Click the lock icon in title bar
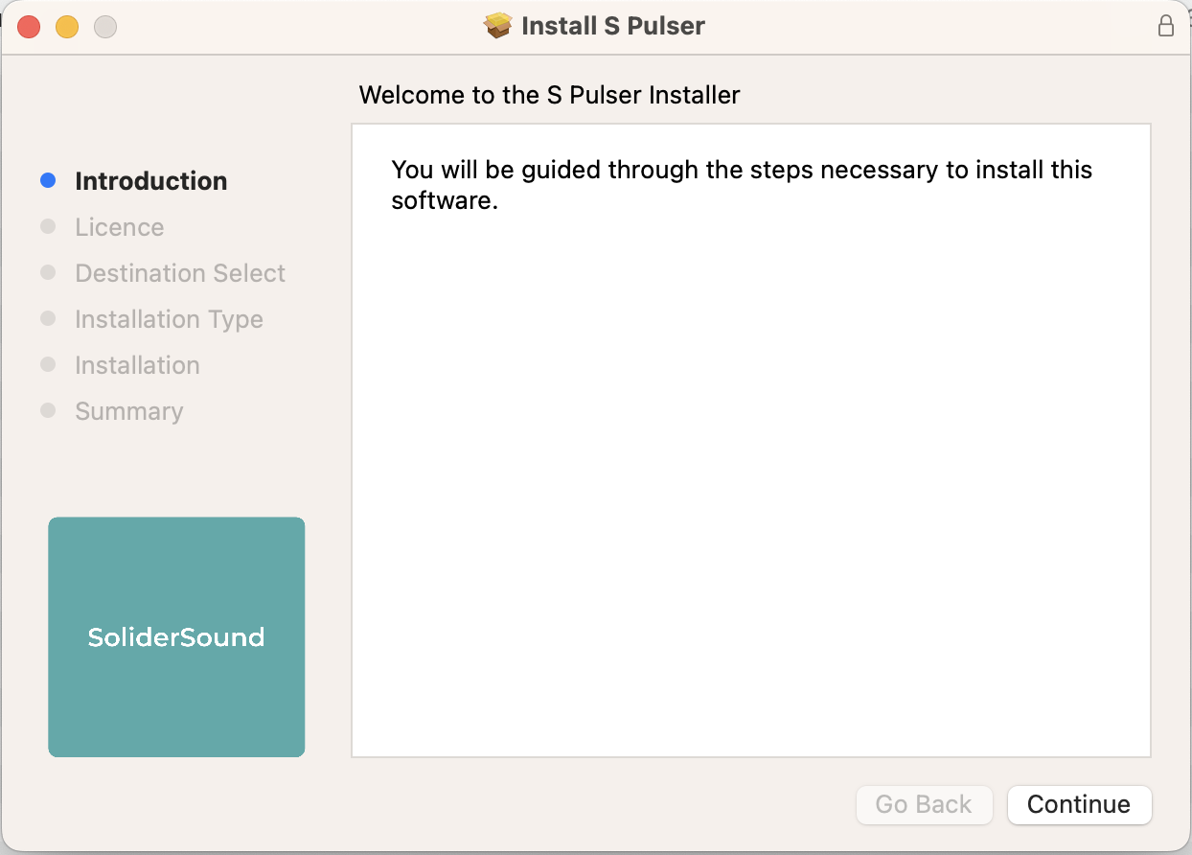Screen dimensions: 1192x855 click(x=1166, y=26)
